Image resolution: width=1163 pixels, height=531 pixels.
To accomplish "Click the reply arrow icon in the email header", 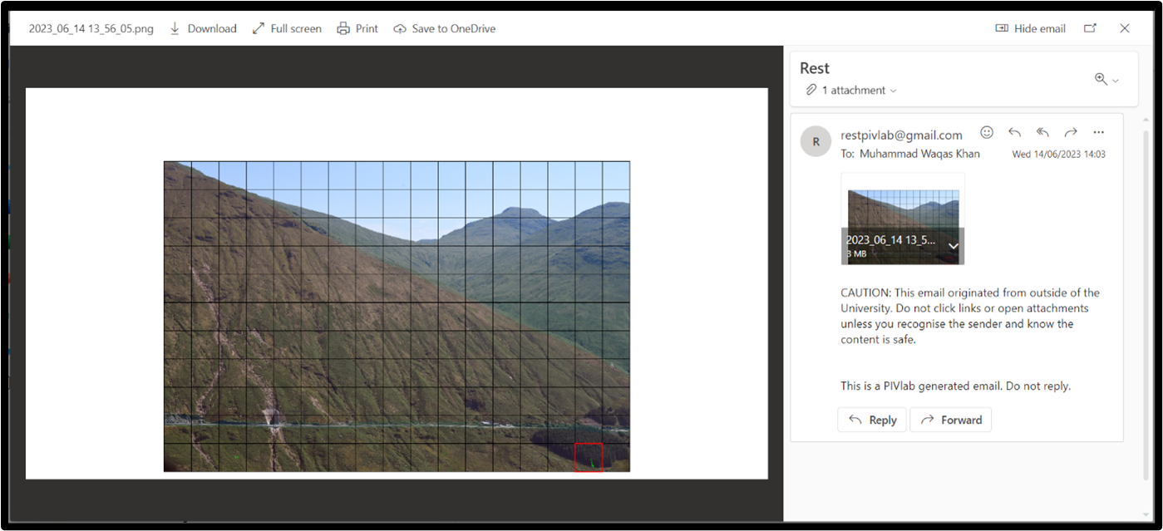I will pos(1014,132).
